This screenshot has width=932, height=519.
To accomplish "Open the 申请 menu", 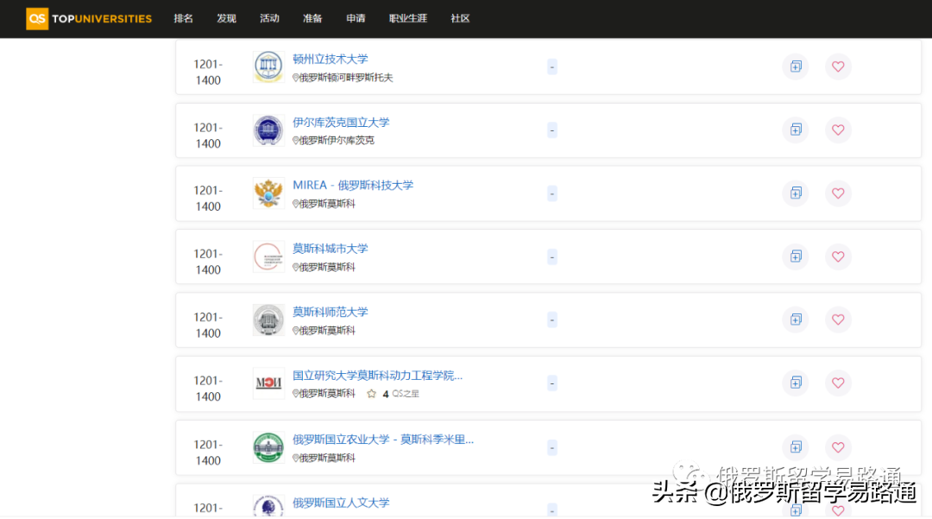I will (x=356, y=18).
